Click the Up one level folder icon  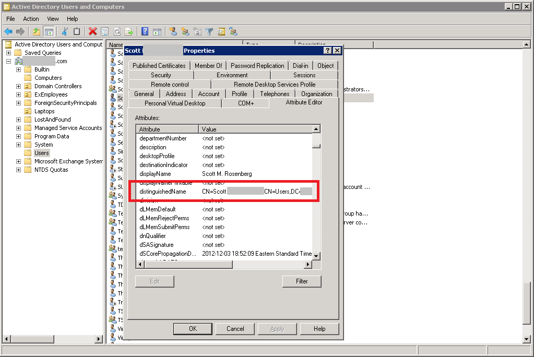[x=36, y=32]
